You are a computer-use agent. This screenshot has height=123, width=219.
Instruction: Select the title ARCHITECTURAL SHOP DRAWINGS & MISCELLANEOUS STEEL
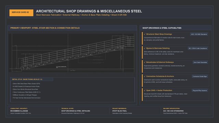(89, 11)
